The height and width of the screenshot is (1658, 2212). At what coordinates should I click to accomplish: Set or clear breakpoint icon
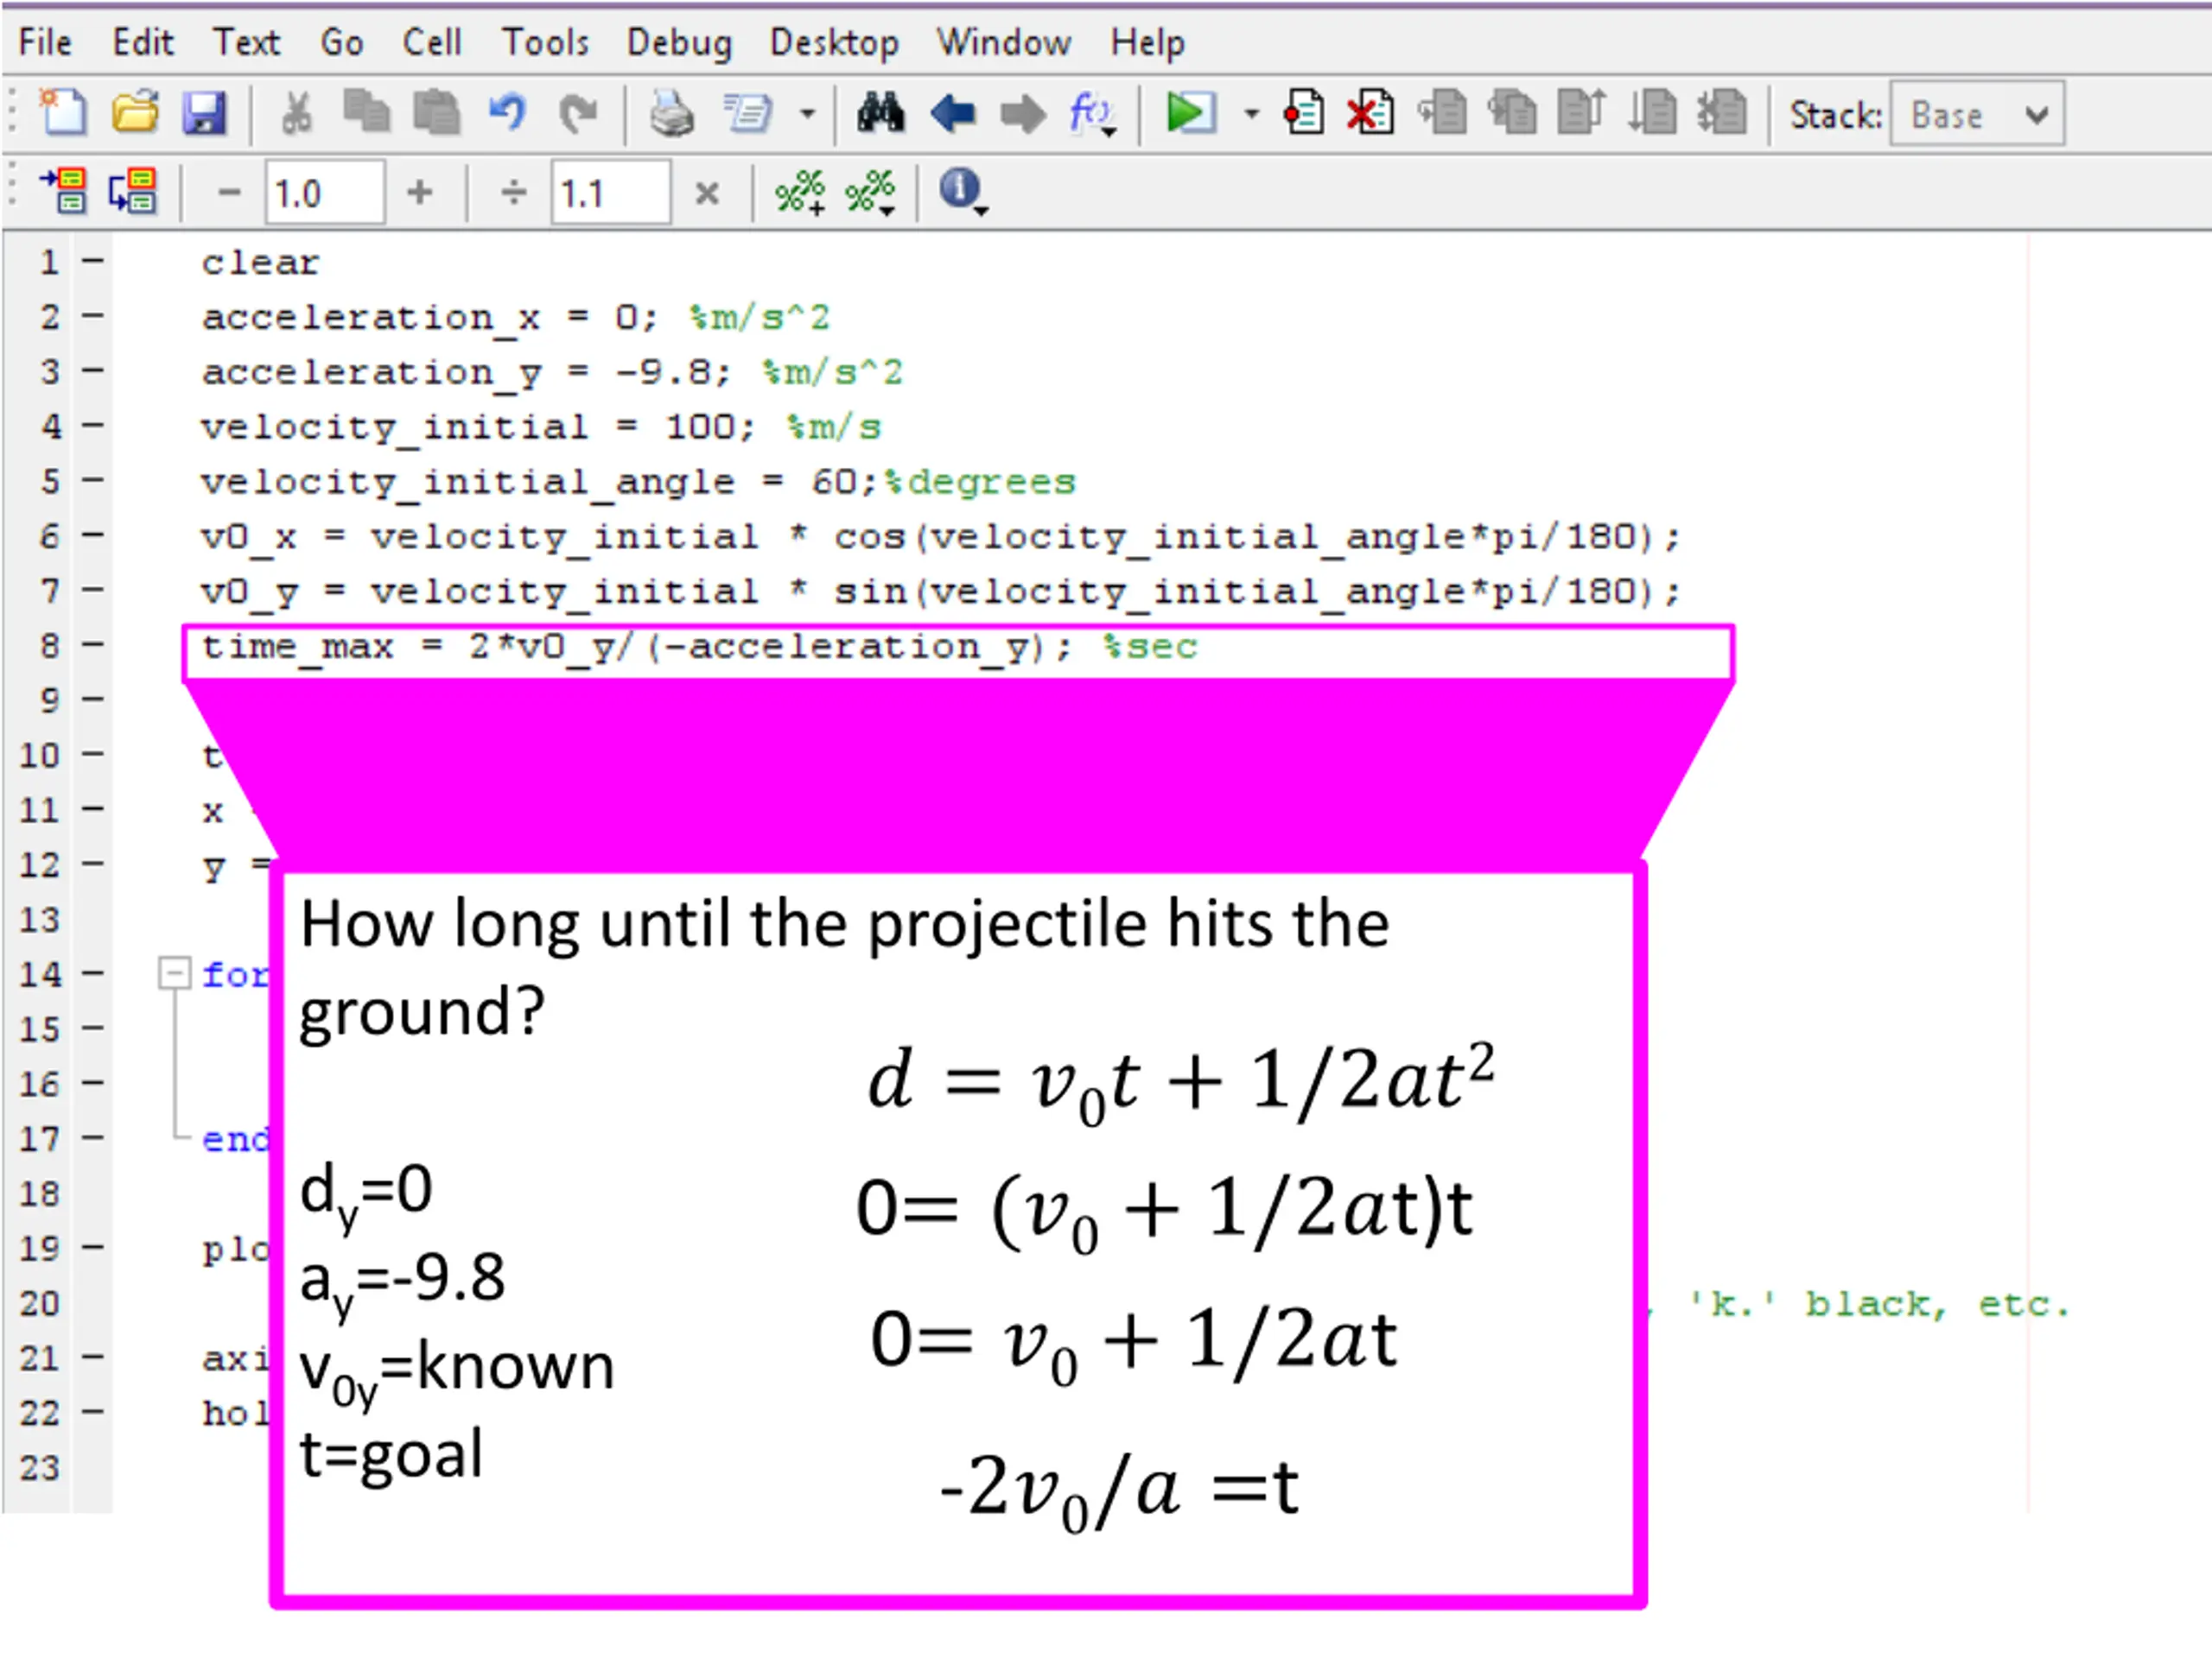(1303, 113)
